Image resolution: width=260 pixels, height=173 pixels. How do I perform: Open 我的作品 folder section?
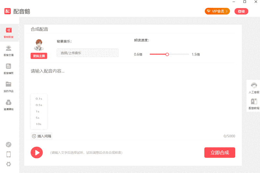coord(9,87)
